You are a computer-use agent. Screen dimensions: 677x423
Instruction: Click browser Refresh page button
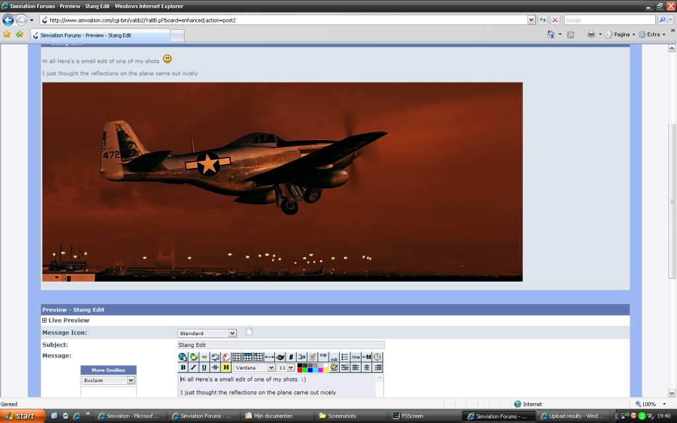coord(543,20)
